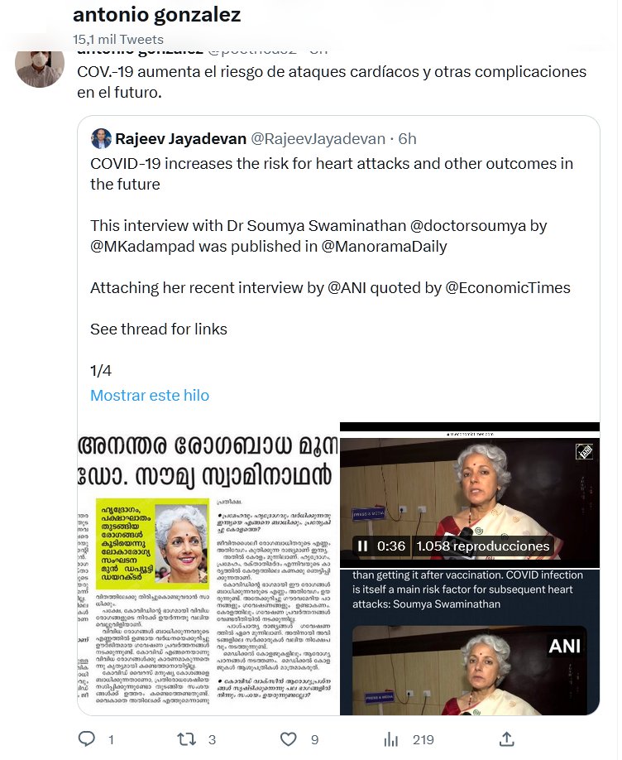Open the Soumya Swaminathan video thumbnail
The image size is (622, 760).
click(470, 495)
